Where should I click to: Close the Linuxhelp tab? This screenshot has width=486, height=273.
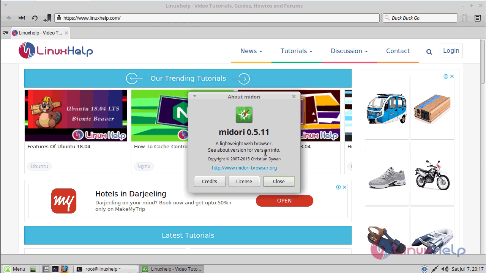(66, 33)
